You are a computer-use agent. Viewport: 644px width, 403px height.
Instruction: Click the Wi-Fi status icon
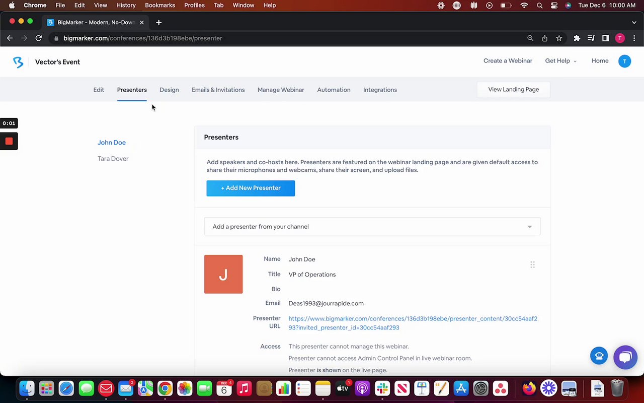(524, 5)
